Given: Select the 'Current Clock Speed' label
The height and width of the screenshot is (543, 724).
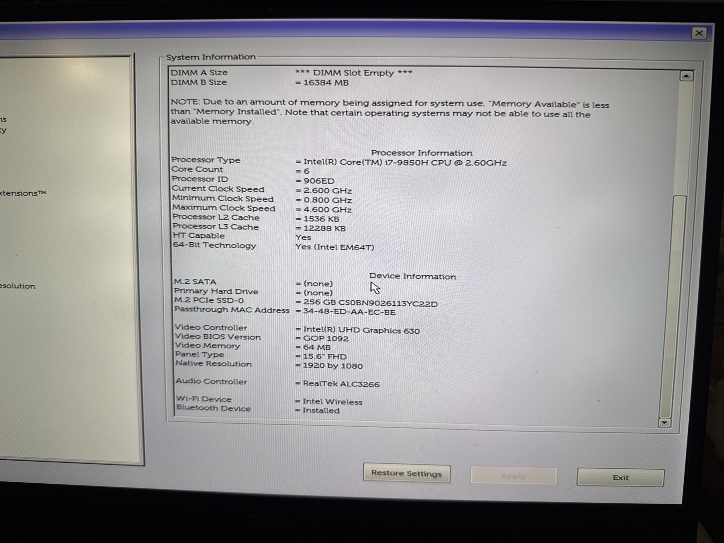Looking at the screenshot, I should tap(218, 189).
